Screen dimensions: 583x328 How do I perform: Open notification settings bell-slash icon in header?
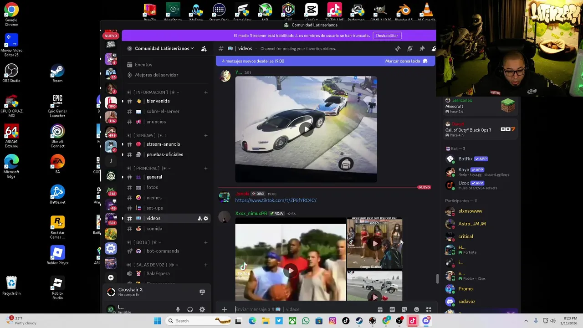tap(410, 49)
